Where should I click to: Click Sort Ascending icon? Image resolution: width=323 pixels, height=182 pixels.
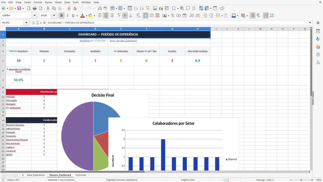click(x=136, y=8)
